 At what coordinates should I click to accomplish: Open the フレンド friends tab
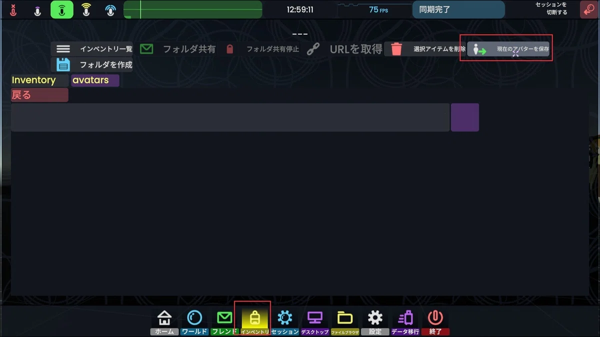pos(224,322)
